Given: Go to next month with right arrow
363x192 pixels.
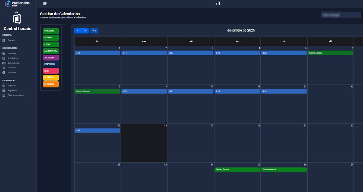Looking at the screenshot, I should [x=85, y=31].
